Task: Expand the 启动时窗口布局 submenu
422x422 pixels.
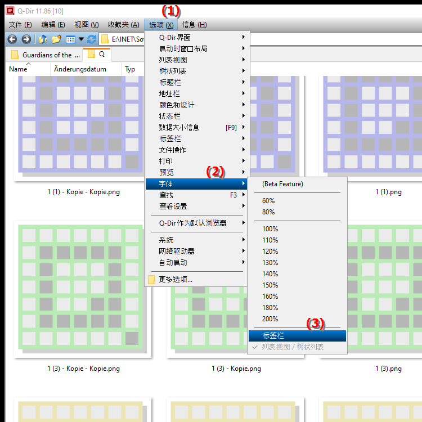Action: (x=196, y=49)
